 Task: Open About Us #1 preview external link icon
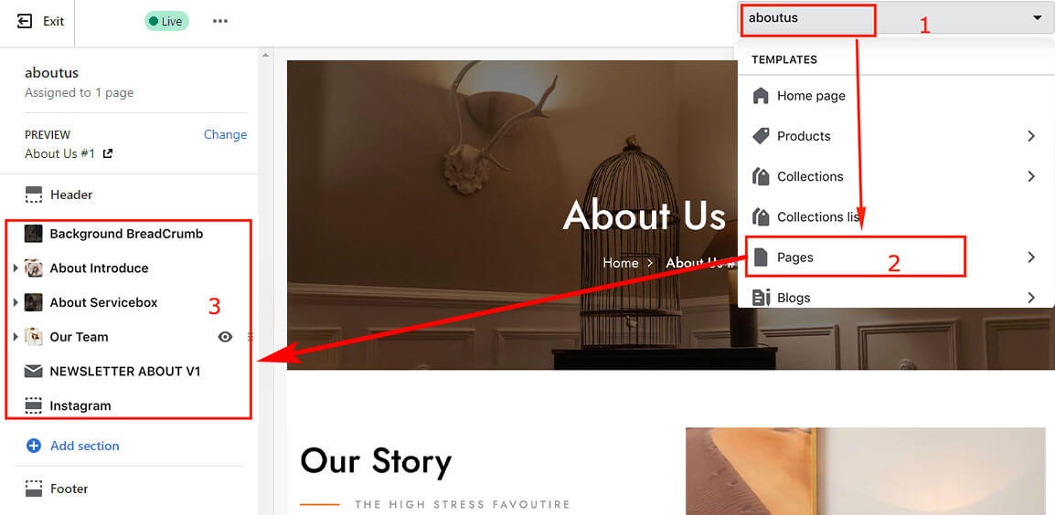point(108,153)
